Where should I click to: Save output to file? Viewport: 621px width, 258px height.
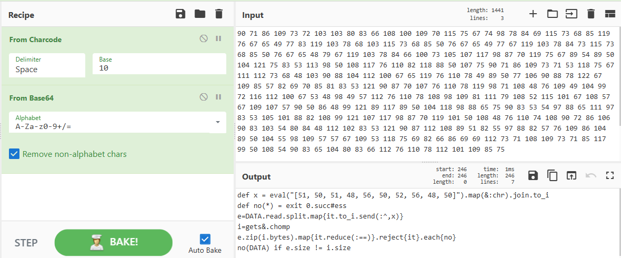[x=533, y=176]
